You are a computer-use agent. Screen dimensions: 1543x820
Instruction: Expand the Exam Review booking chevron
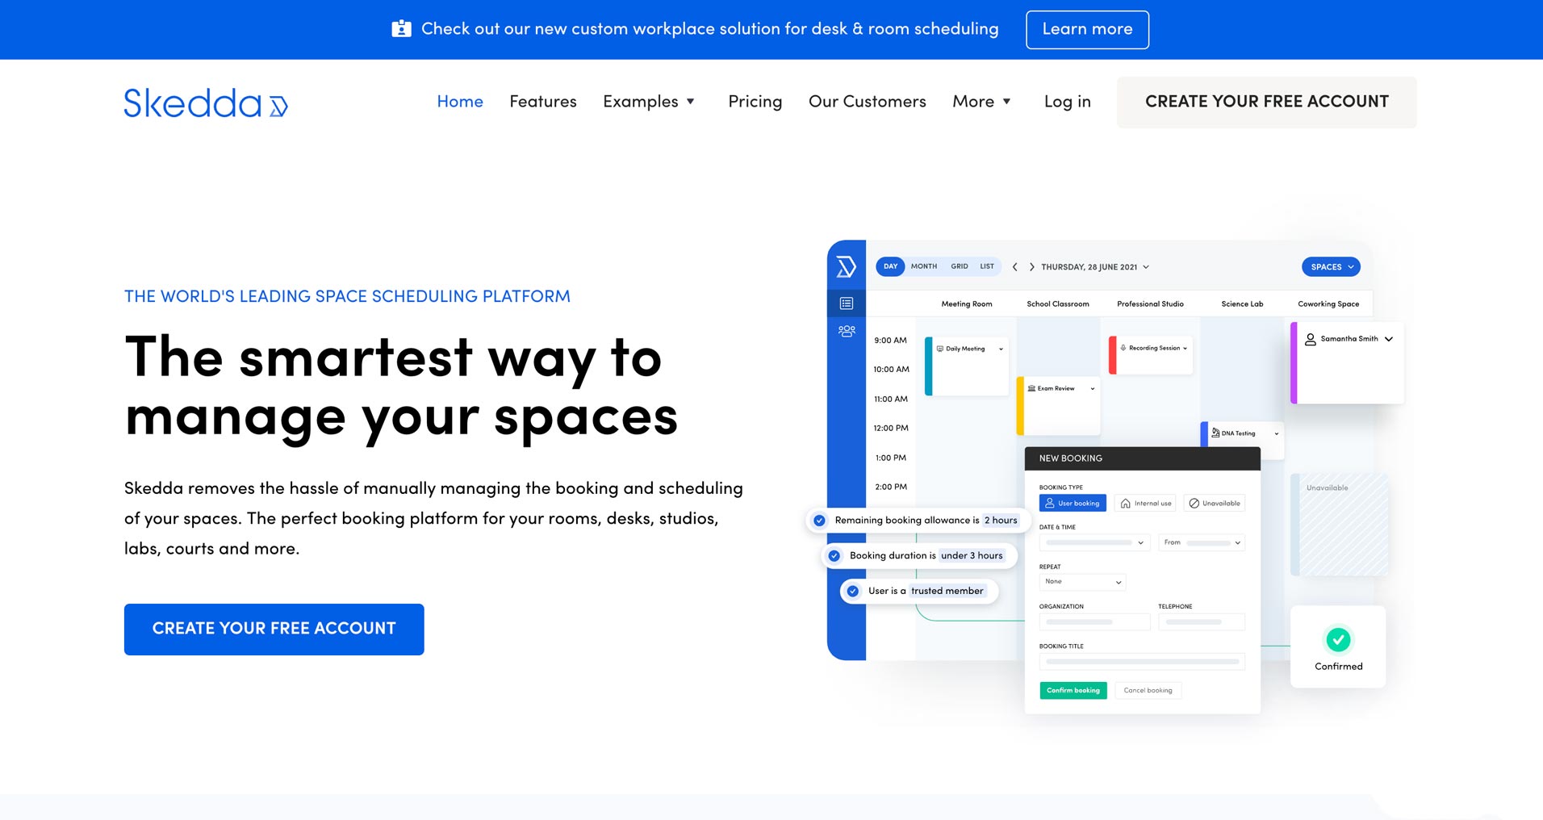[1093, 389]
